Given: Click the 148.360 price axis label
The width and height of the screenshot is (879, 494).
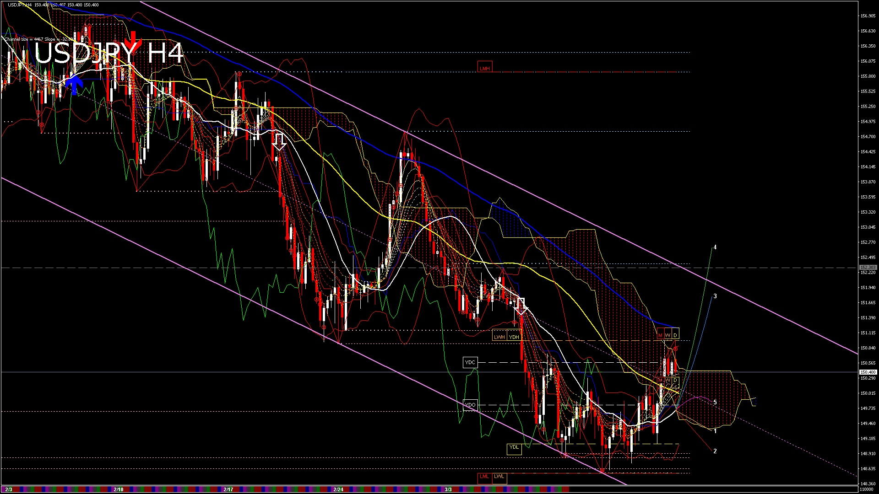Looking at the screenshot, I should tap(868, 484).
